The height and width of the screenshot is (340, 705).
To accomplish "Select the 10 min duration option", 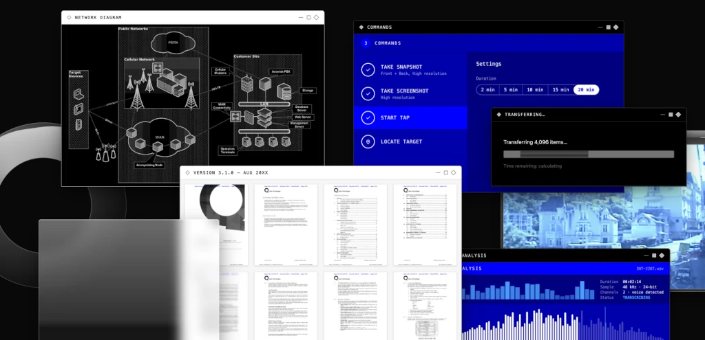I will [535, 90].
